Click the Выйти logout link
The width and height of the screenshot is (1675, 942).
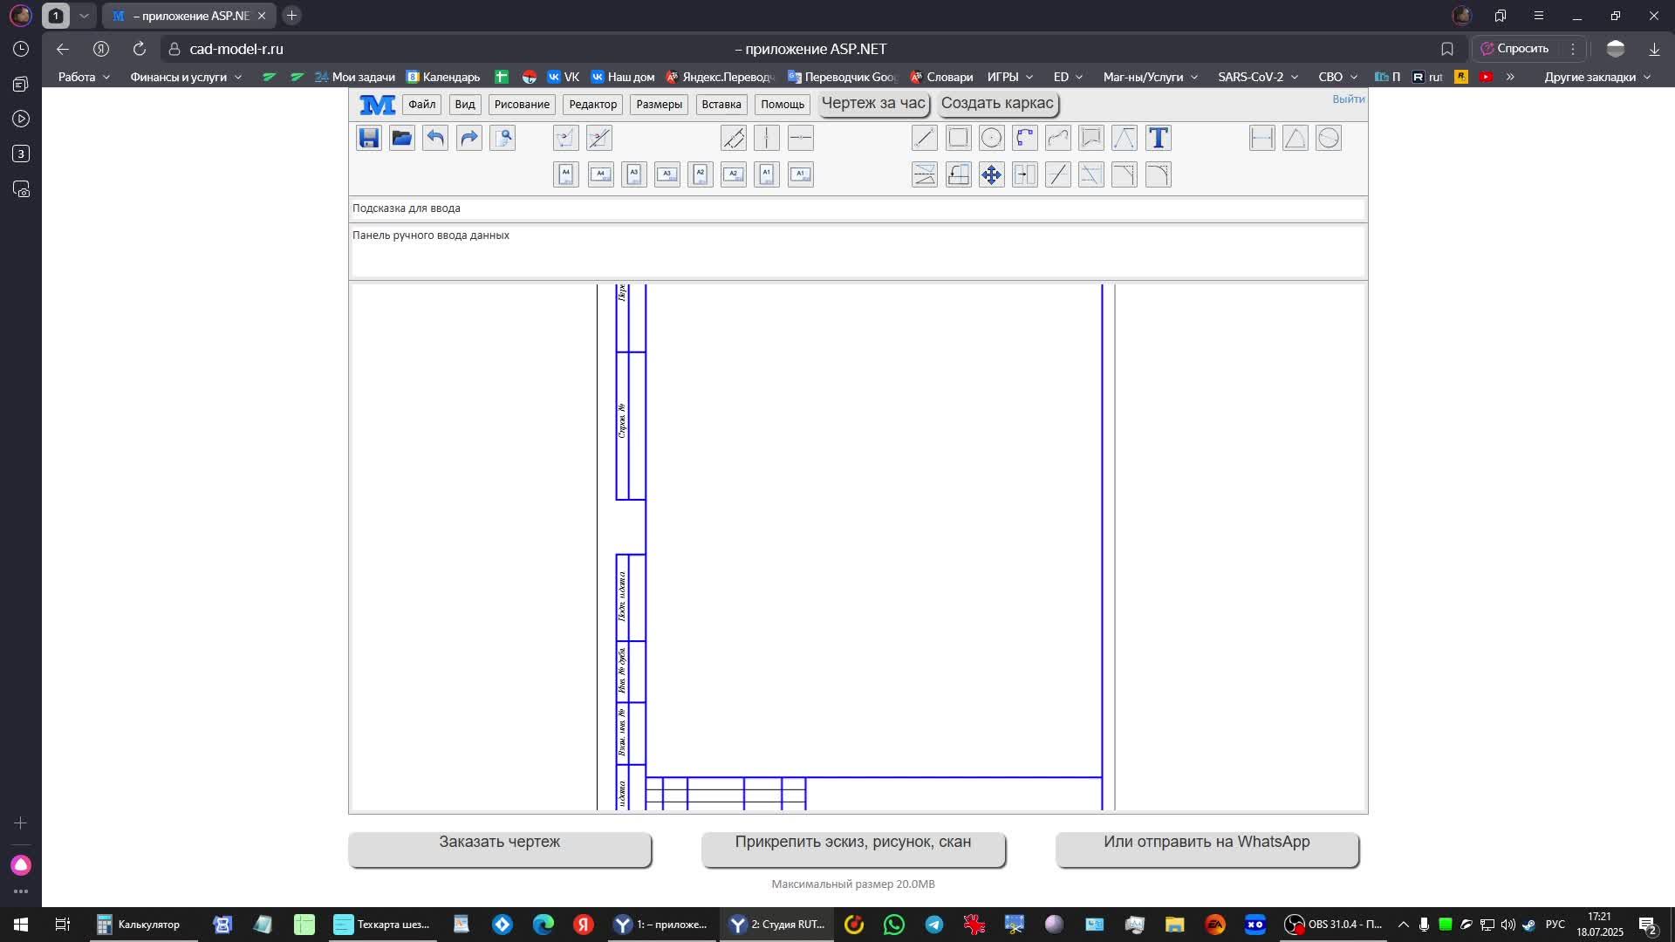tap(1348, 99)
